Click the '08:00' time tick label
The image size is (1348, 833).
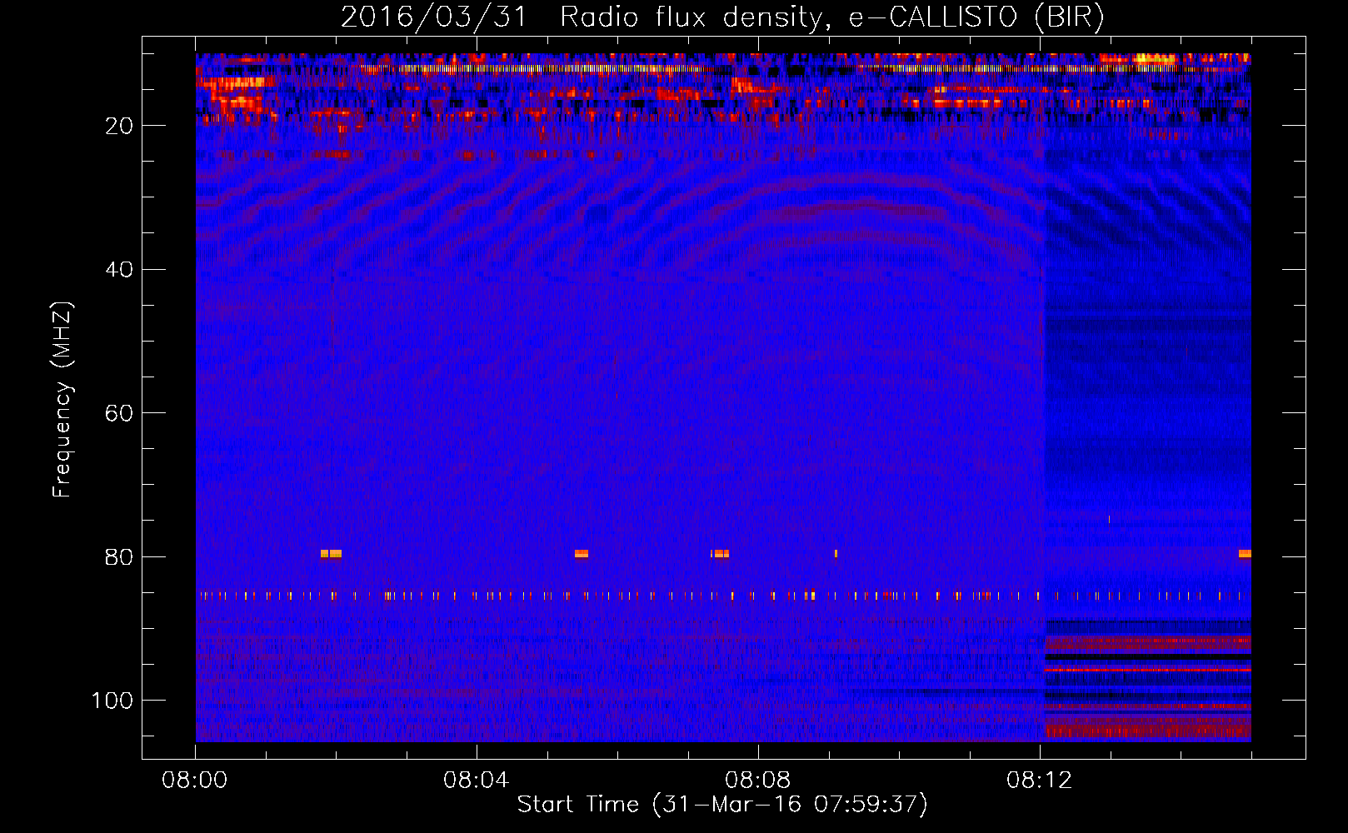click(x=195, y=781)
